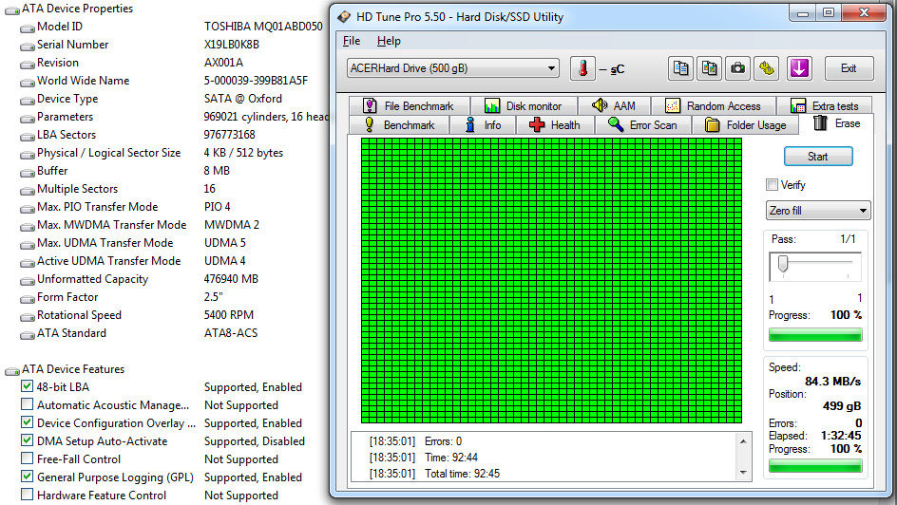Open the File menu
The width and height of the screenshot is (897, 505).
[x=352, y=41]
